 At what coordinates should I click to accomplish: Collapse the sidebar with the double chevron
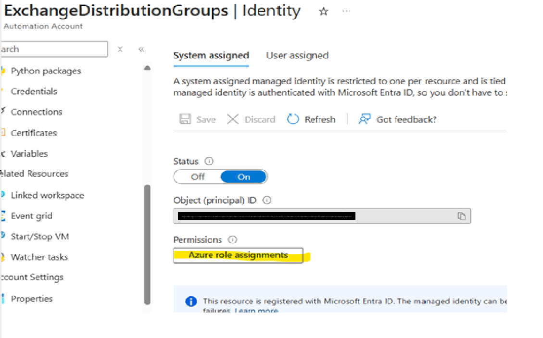coord(141,49)
